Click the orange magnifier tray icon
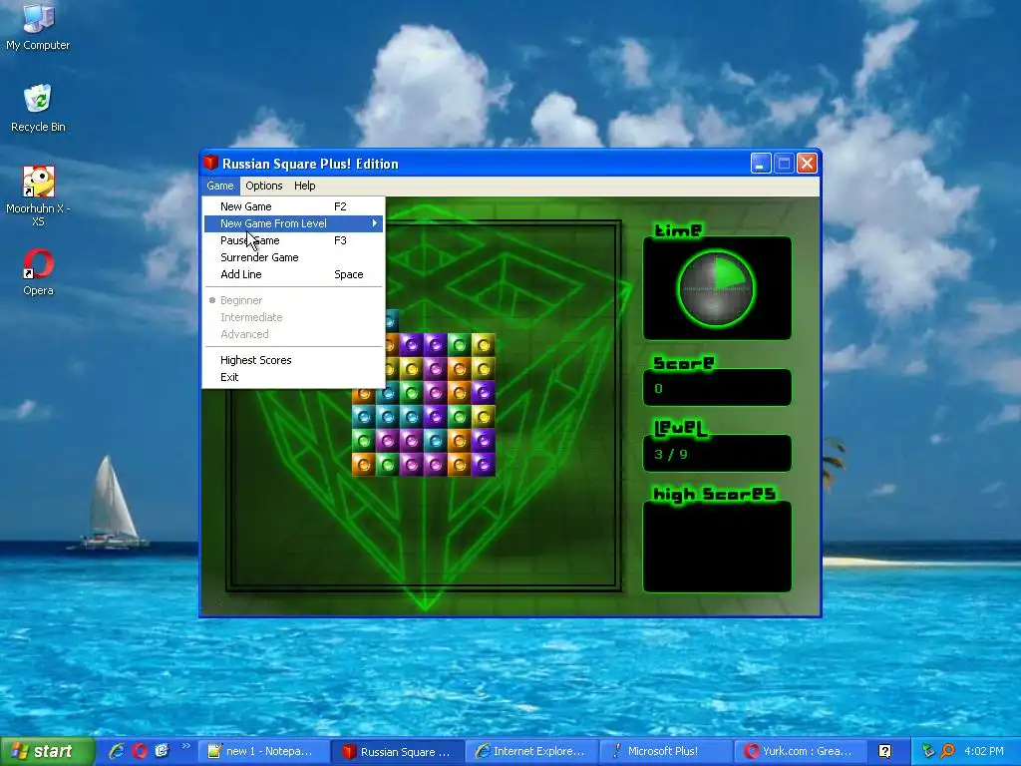The width and height of the screenshot is (1021, 766). 947,751
